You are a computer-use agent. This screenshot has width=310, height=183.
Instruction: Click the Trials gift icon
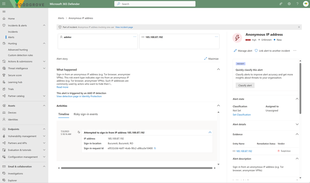tap(4, 89)
